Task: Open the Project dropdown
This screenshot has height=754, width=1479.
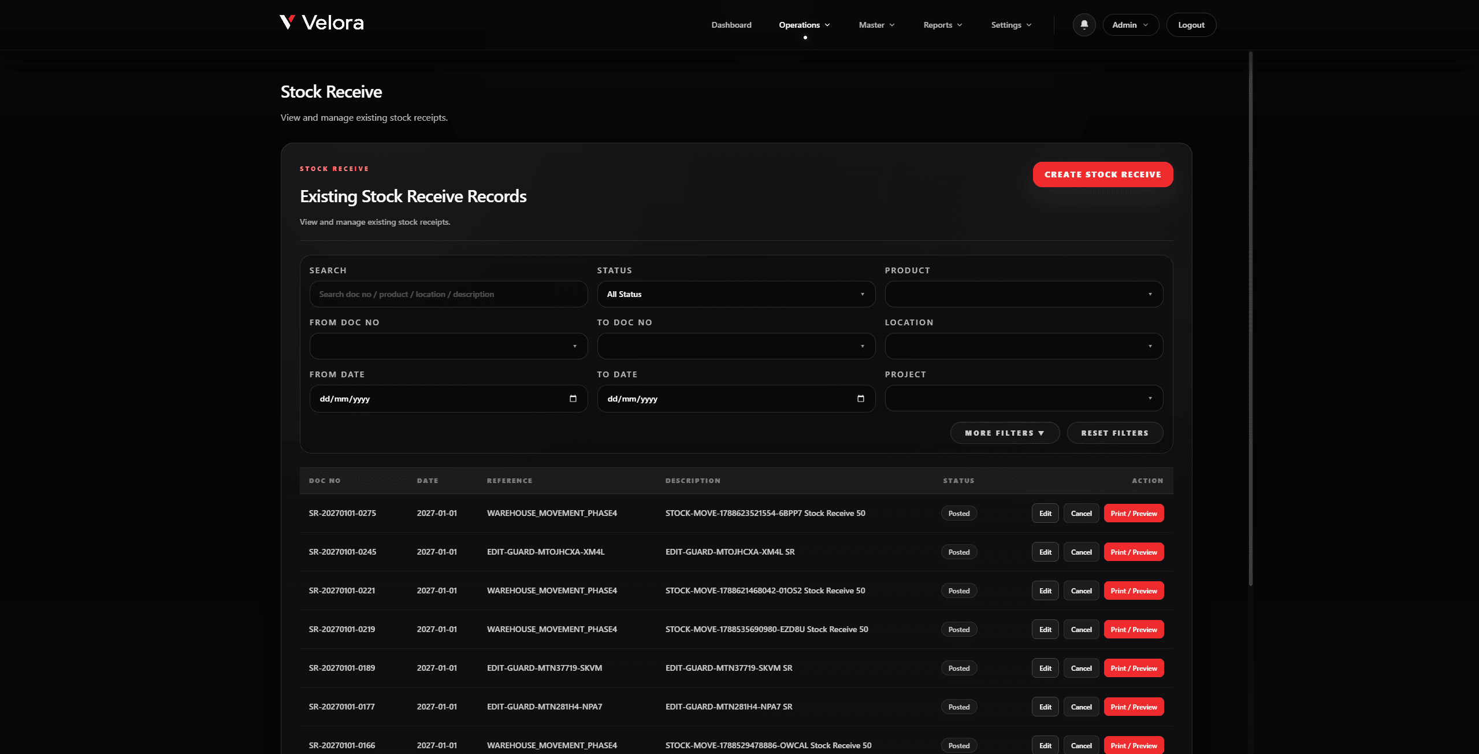Action: click(x=1024, y=398)
